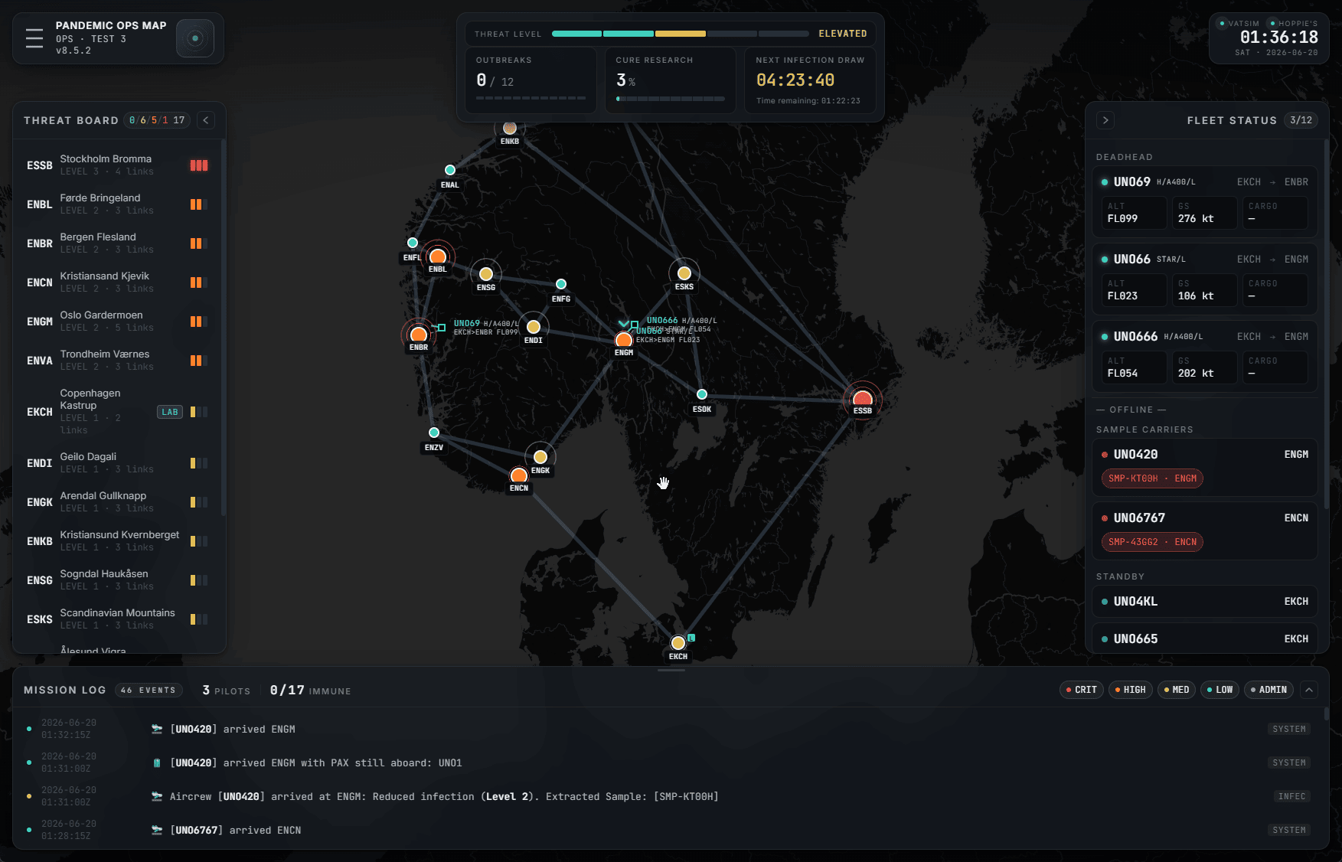Image resolution: width=1342 pixels, height=862 pixels.
Task: Select UNO4KL standby fleet entry
Action: (1205, 602)
